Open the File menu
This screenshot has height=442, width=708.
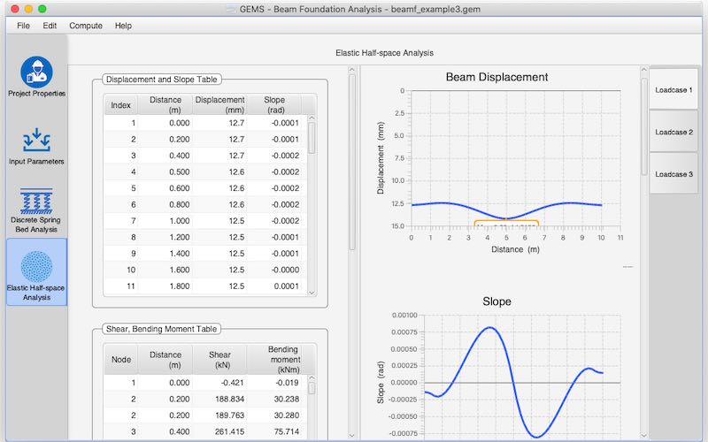[x=24, y=26]
